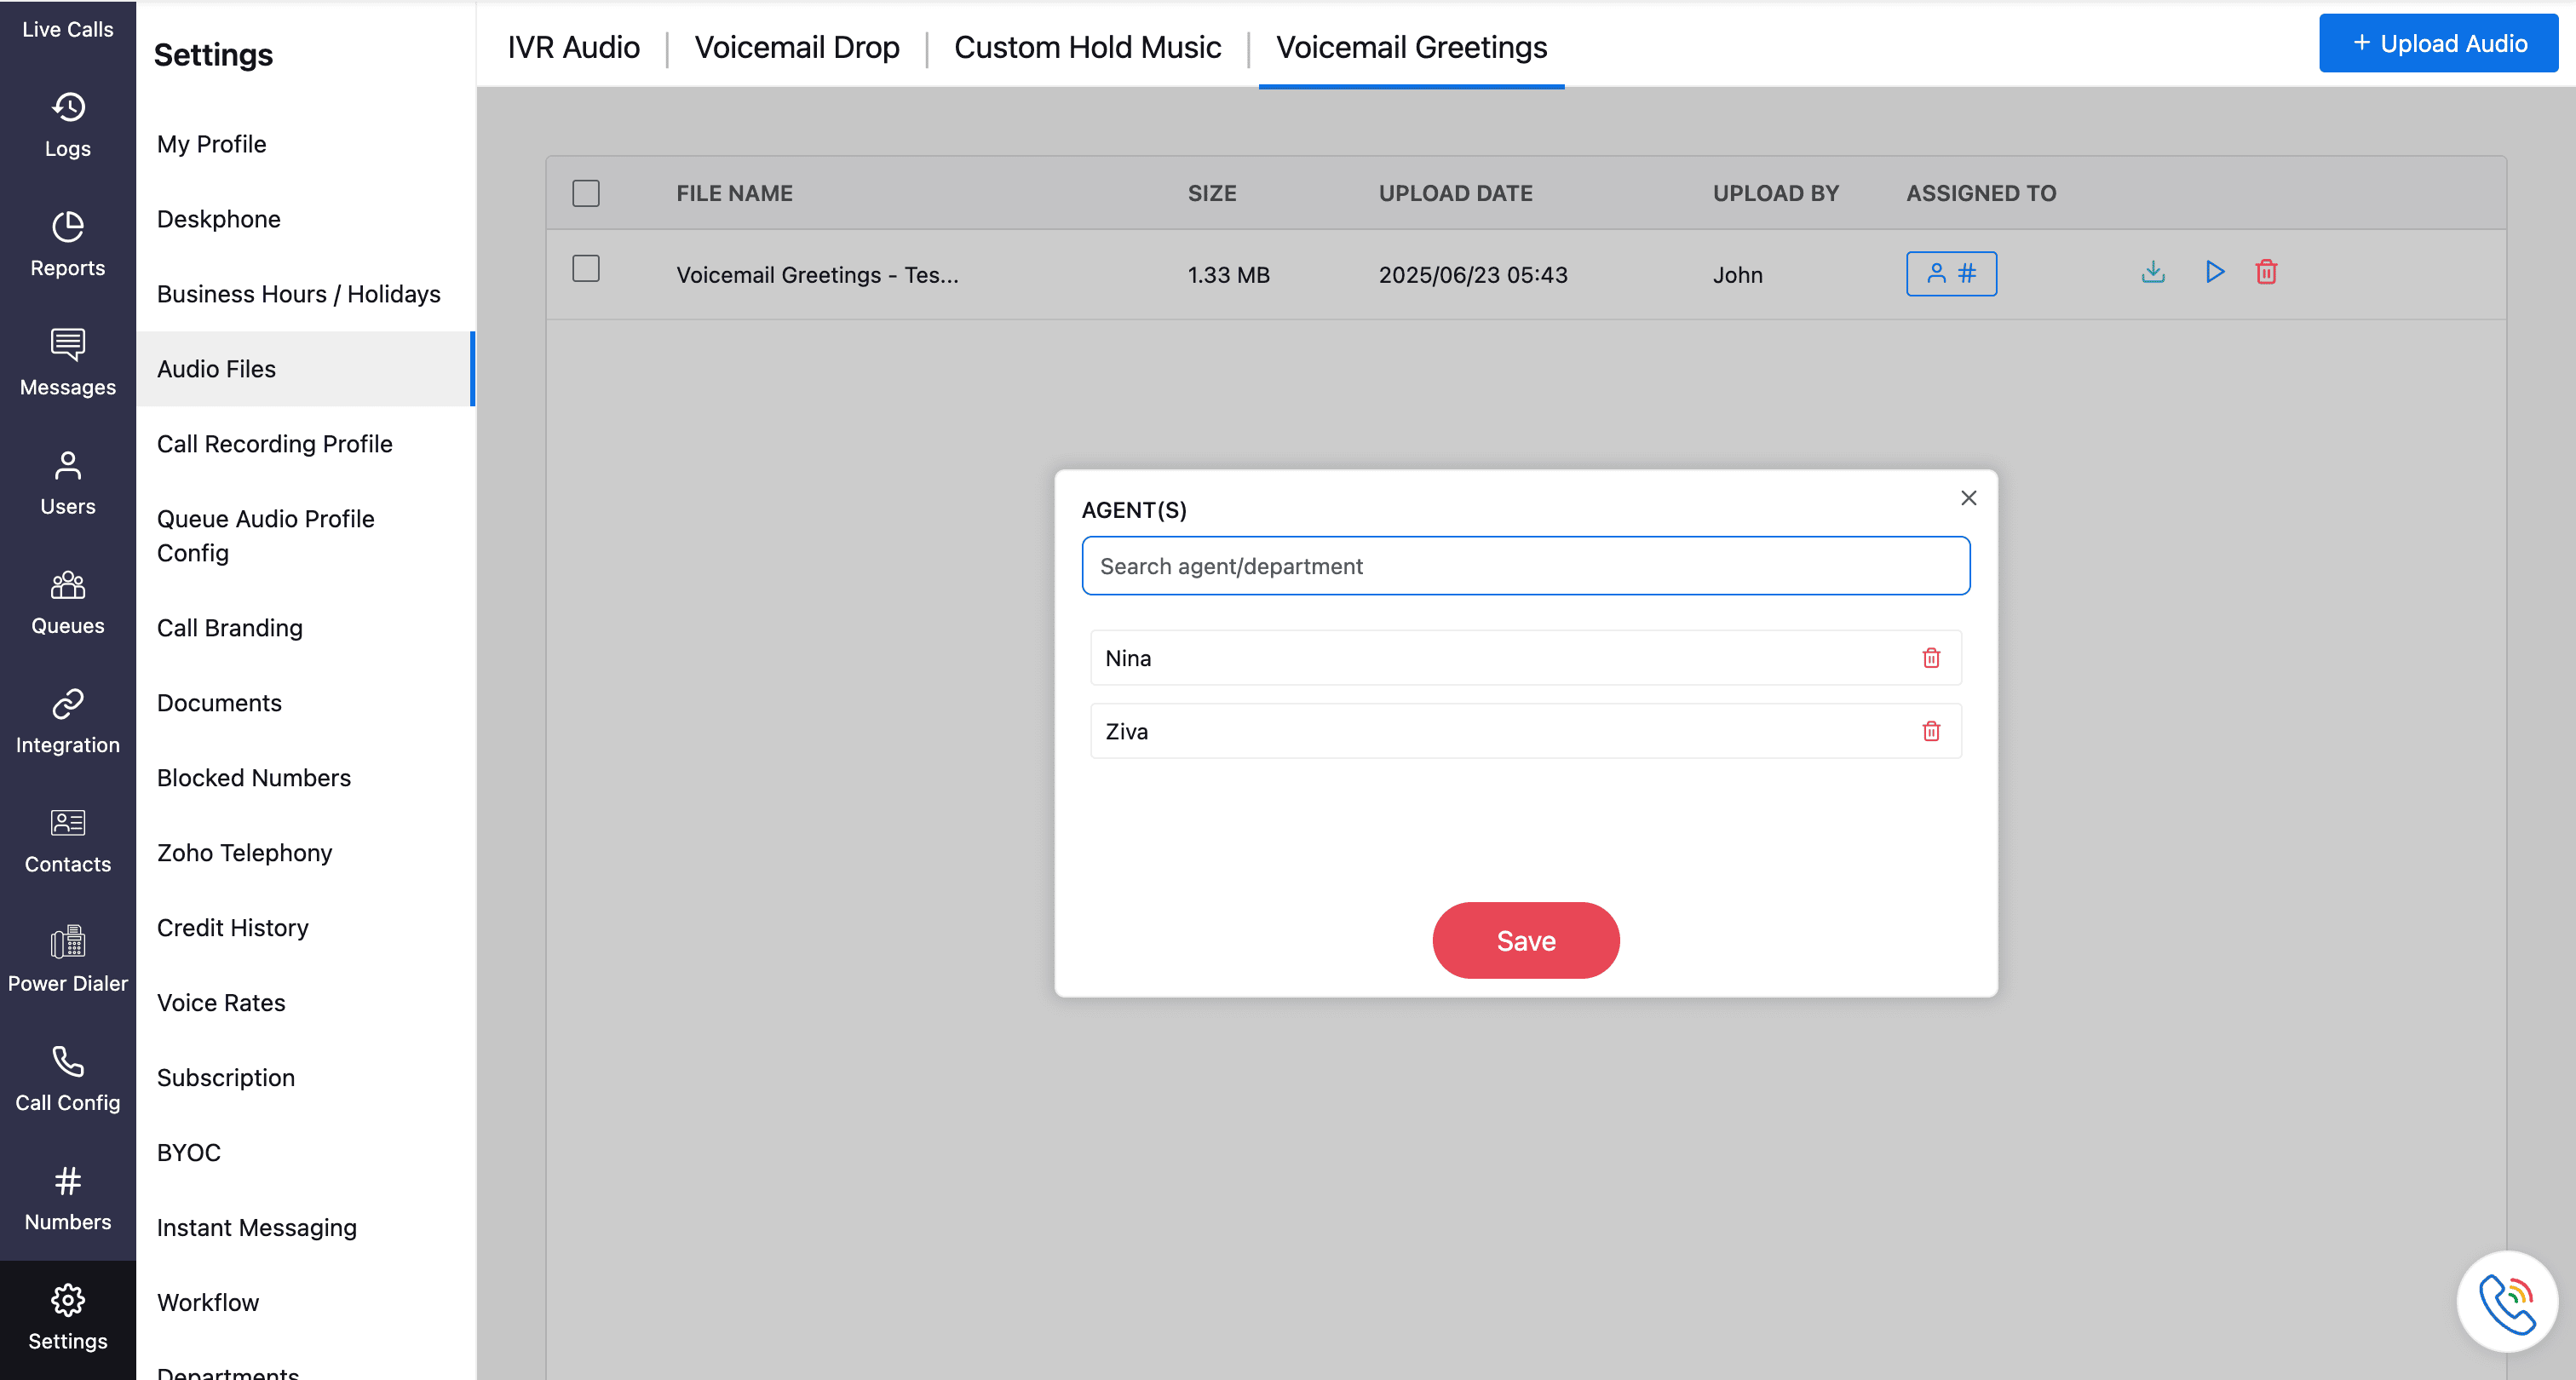Open the Integration section in sidebar
The width and height of the screenshot is (2576, 1380).
(x=67, y=720)
